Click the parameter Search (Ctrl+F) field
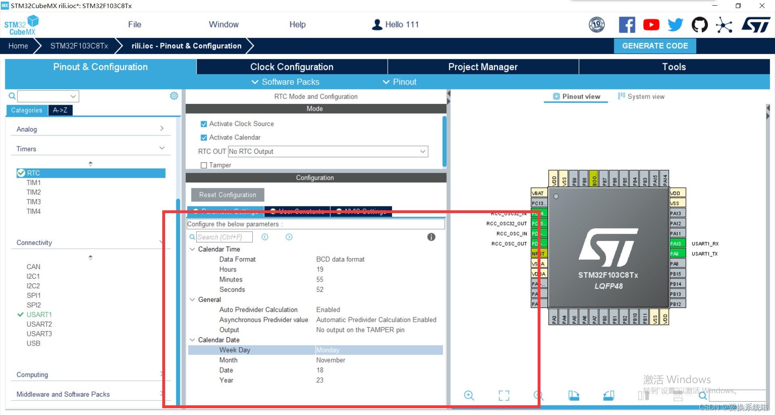 [224, 237]
